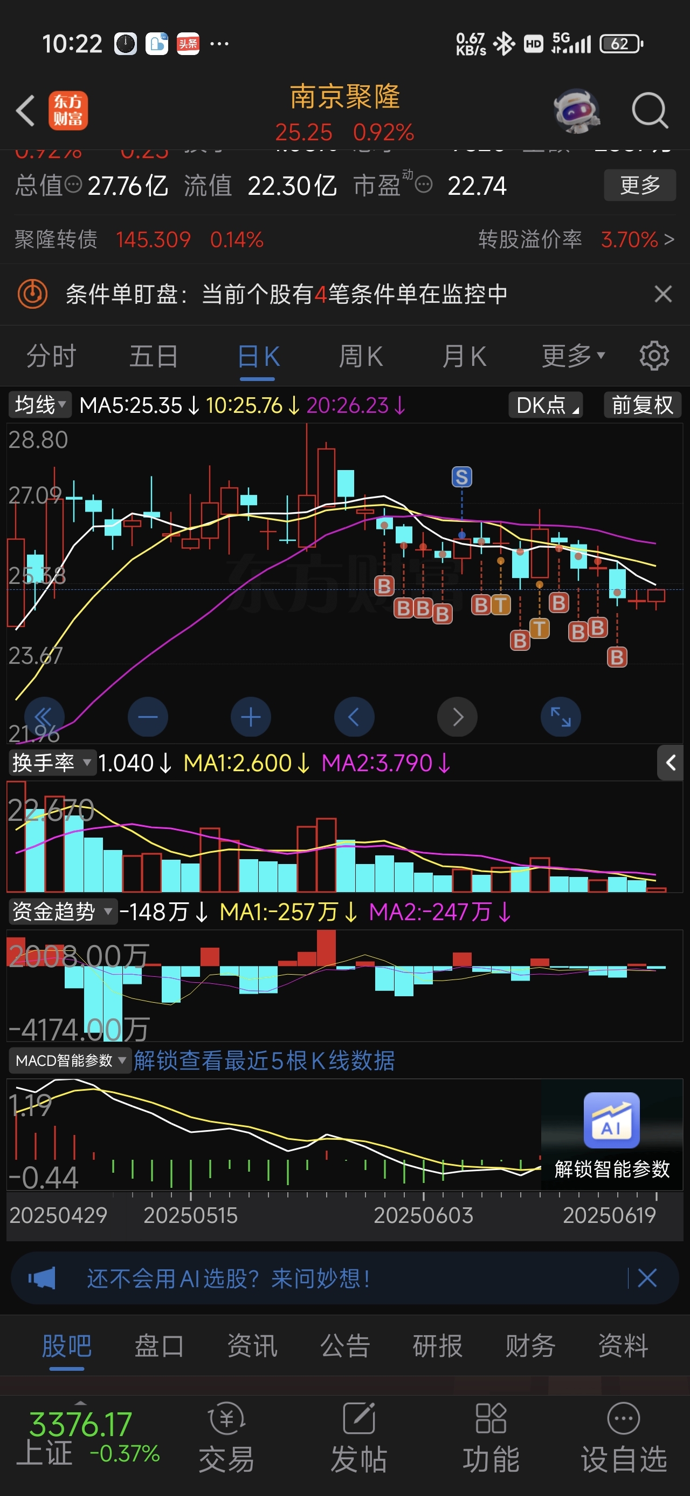This screenshot has height=1496, width=690.
Task: Tap the 更多 button beside 市盈
Action: click(639, 185)
